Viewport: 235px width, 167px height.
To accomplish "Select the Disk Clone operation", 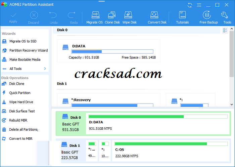I will (17, 84).
